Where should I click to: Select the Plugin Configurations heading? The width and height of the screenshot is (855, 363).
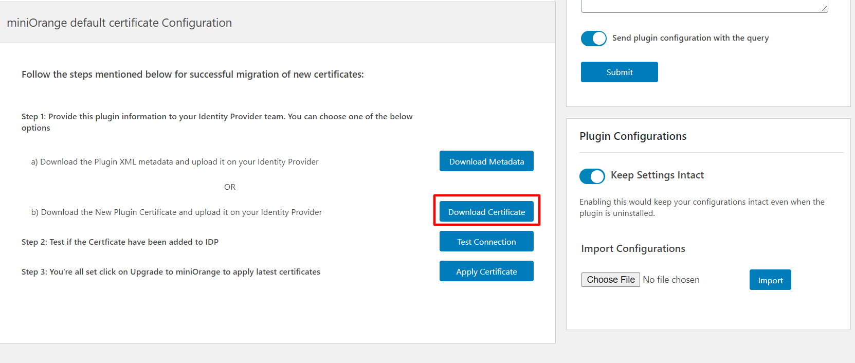coord(633,136)
